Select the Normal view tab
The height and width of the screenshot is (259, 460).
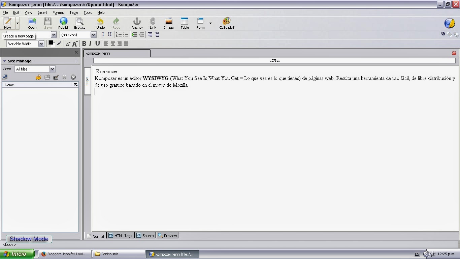95,236
